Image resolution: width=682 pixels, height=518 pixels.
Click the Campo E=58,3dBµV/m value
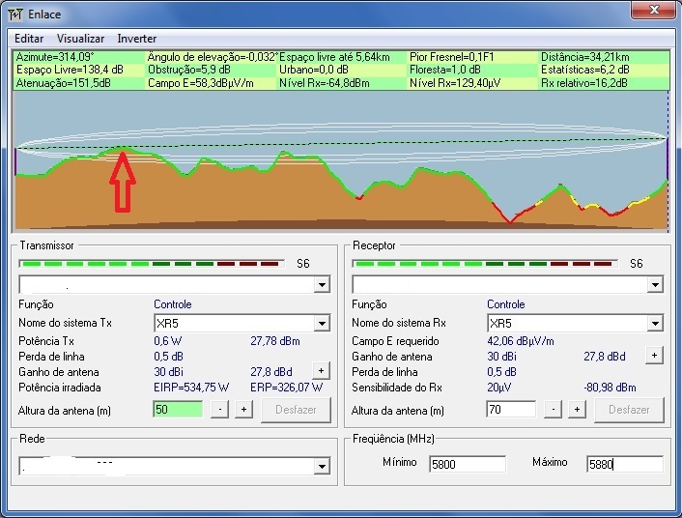click(x=201, y=83)
